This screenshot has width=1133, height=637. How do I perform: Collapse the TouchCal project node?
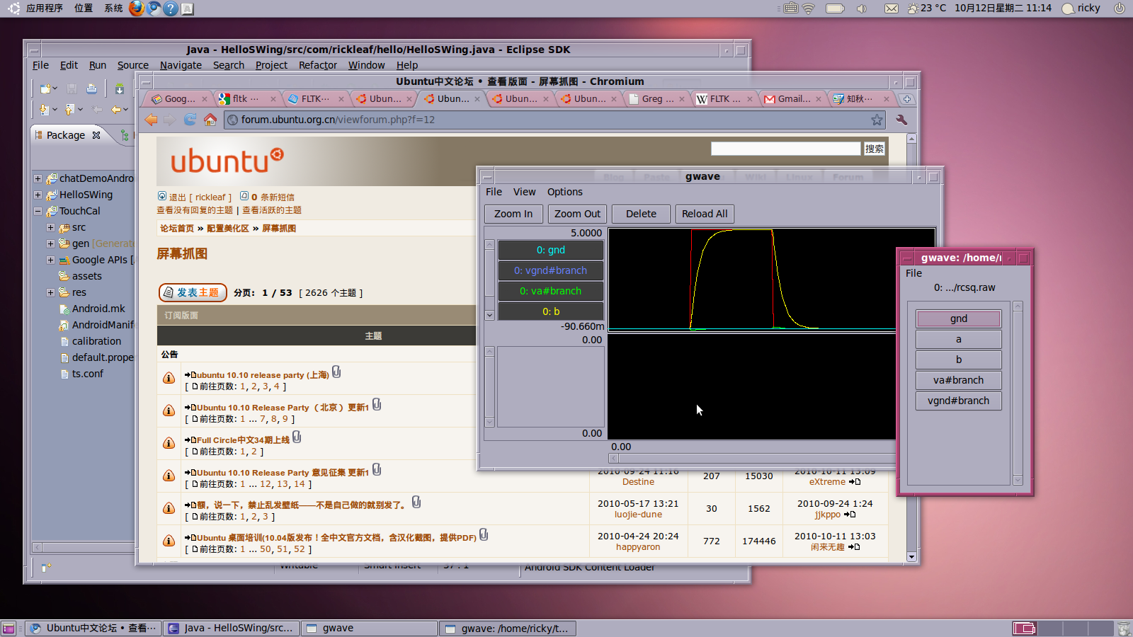click(x=38, y=211)
